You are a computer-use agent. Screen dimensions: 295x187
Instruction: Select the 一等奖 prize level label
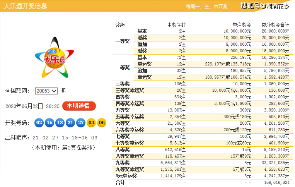(123, 41)
